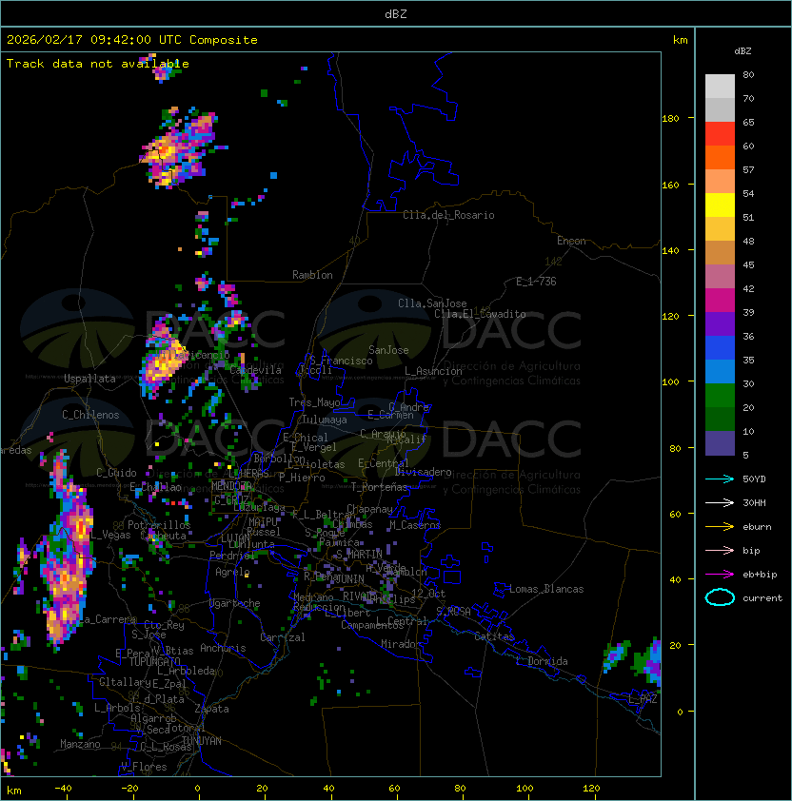792x801 pixels.
Task: Click the timestamp '2026/02/17 09:42:00 UTC Composite'
Action: (x=132, y=40)
